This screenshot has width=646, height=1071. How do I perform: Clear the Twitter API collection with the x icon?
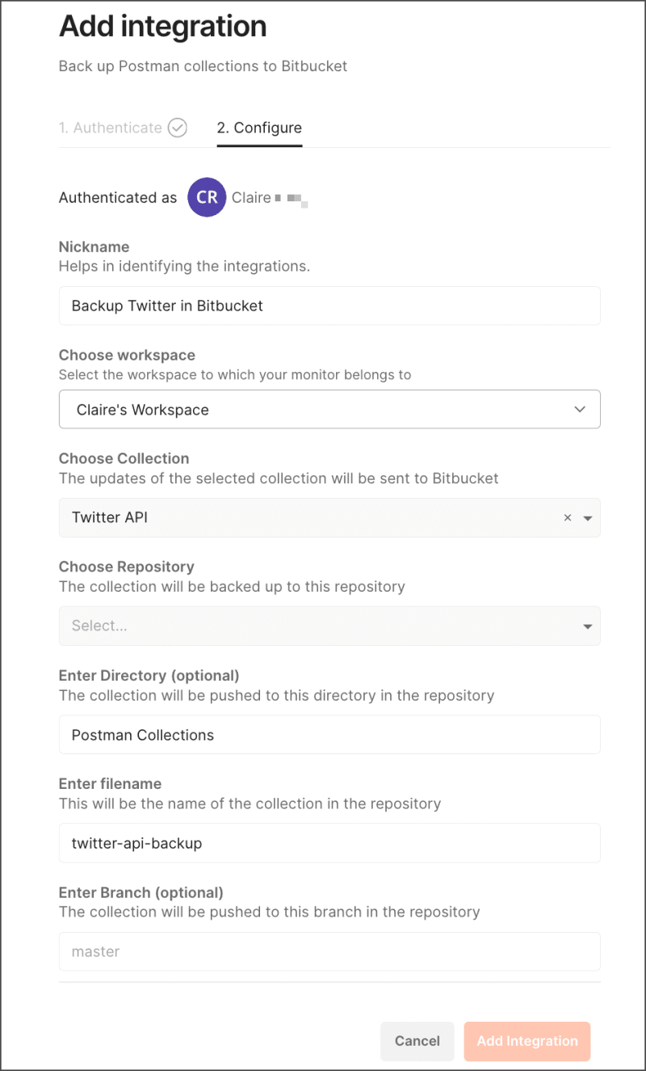pos(568,517)
